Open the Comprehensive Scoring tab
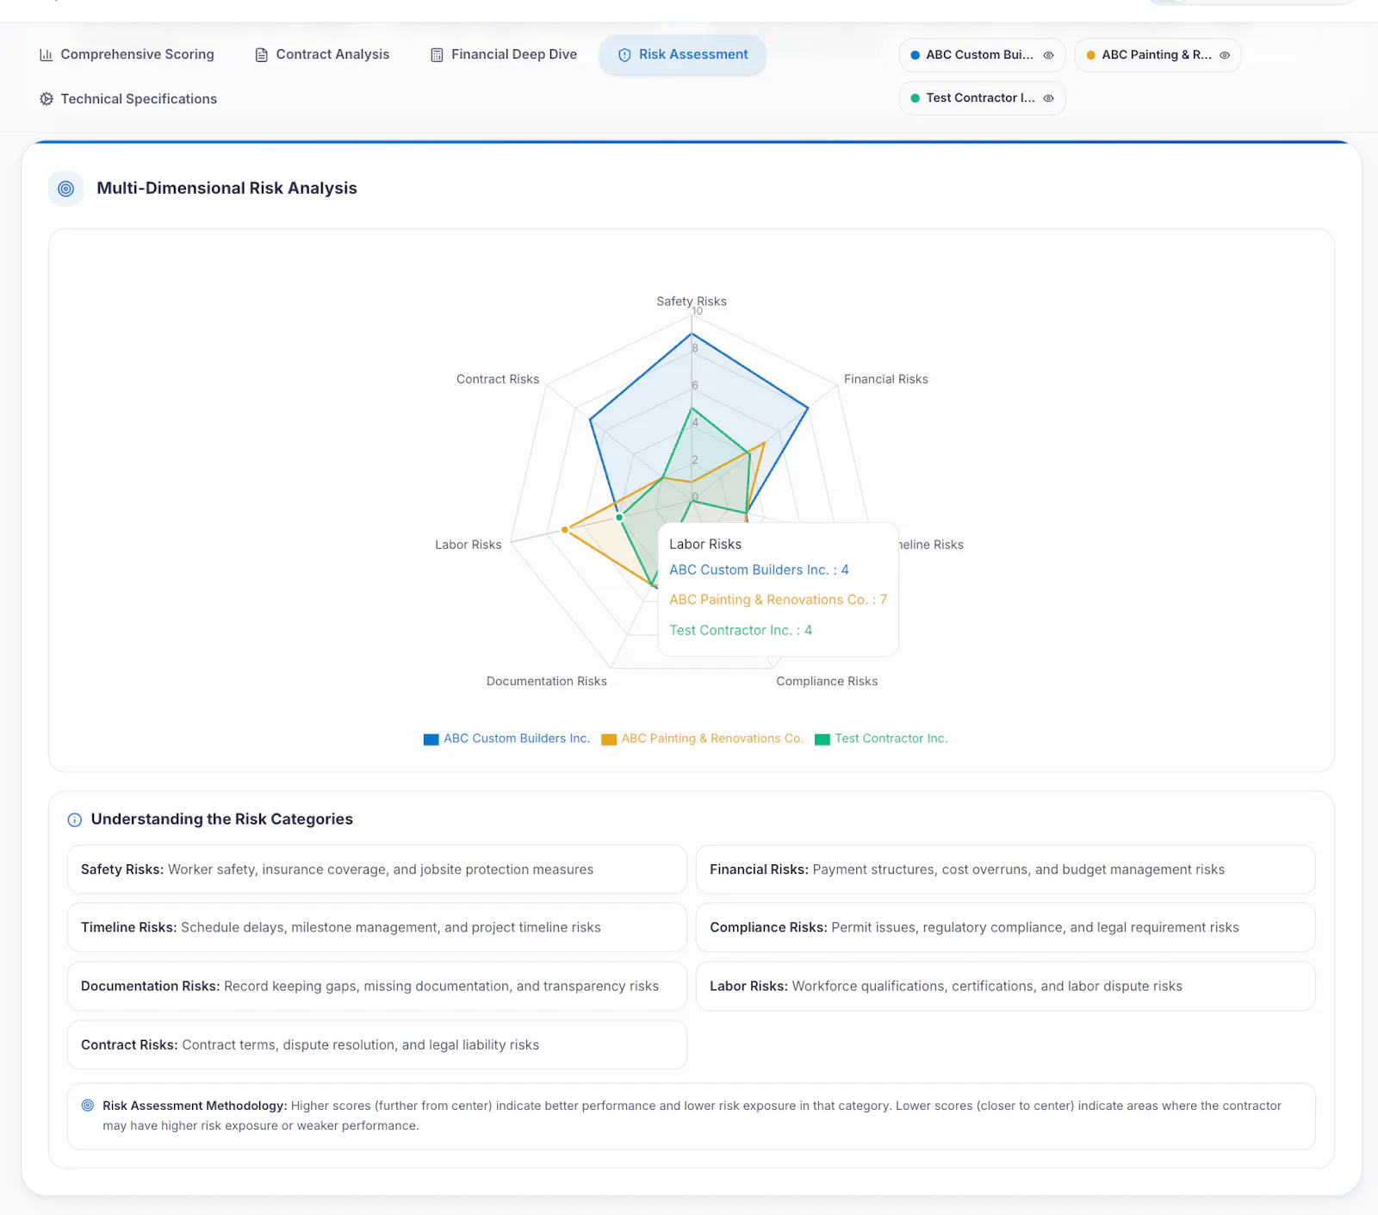1378x1215 pixels. tap(127, 54)
